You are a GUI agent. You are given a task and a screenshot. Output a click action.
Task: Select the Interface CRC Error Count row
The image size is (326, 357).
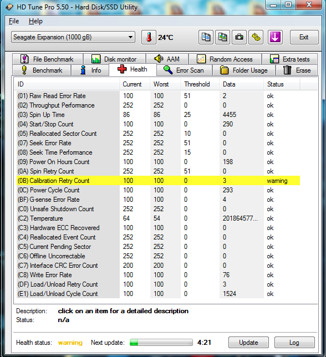(158, 266)
